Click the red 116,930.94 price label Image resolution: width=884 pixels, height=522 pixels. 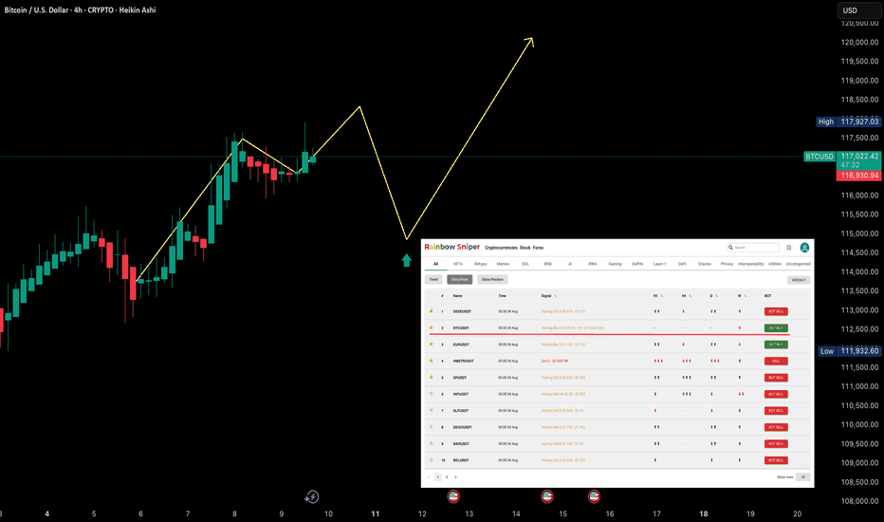(858, 176)
